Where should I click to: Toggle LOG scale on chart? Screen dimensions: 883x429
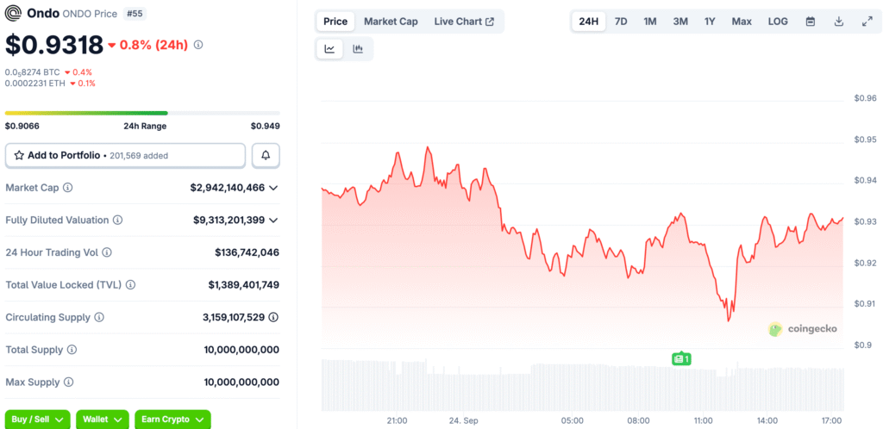pyautogui.click(x=778, y=22)
